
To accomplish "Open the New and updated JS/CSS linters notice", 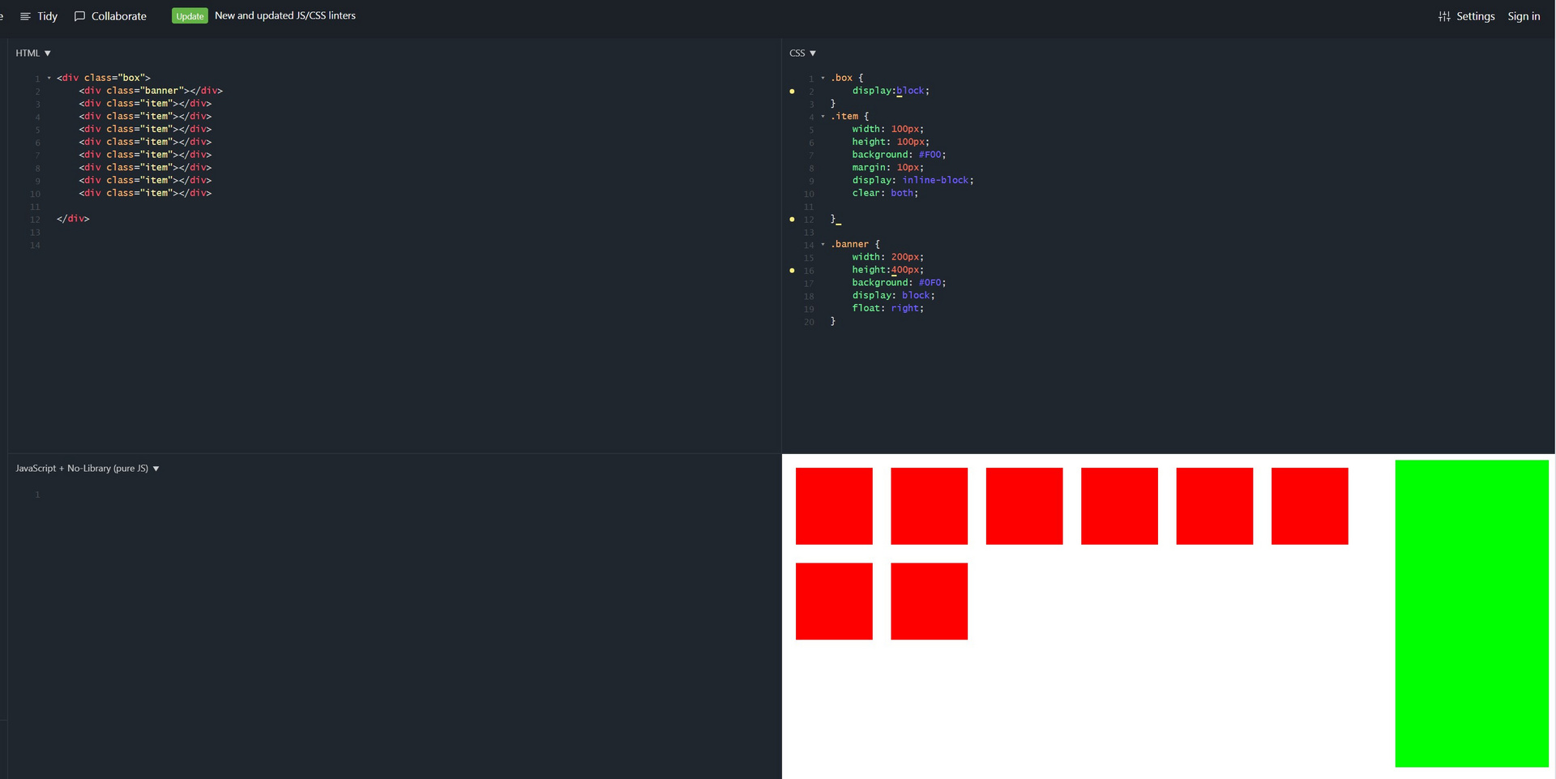I will pyautogui.click(x=285, y=15).
